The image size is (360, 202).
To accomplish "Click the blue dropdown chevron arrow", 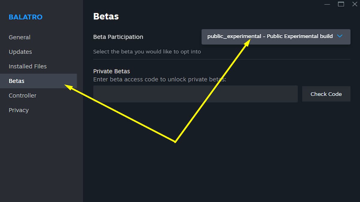I will 340,36.
